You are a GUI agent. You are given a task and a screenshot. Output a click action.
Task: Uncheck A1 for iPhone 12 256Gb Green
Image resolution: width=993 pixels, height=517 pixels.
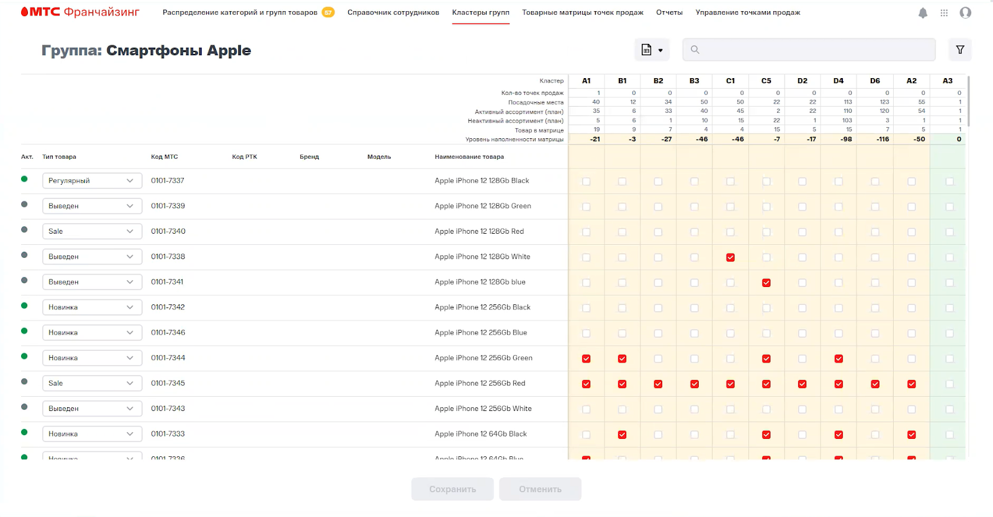pos(586,359)
